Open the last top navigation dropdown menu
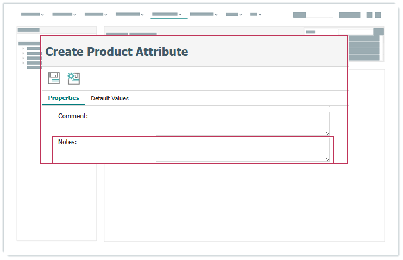 point(255,15)
